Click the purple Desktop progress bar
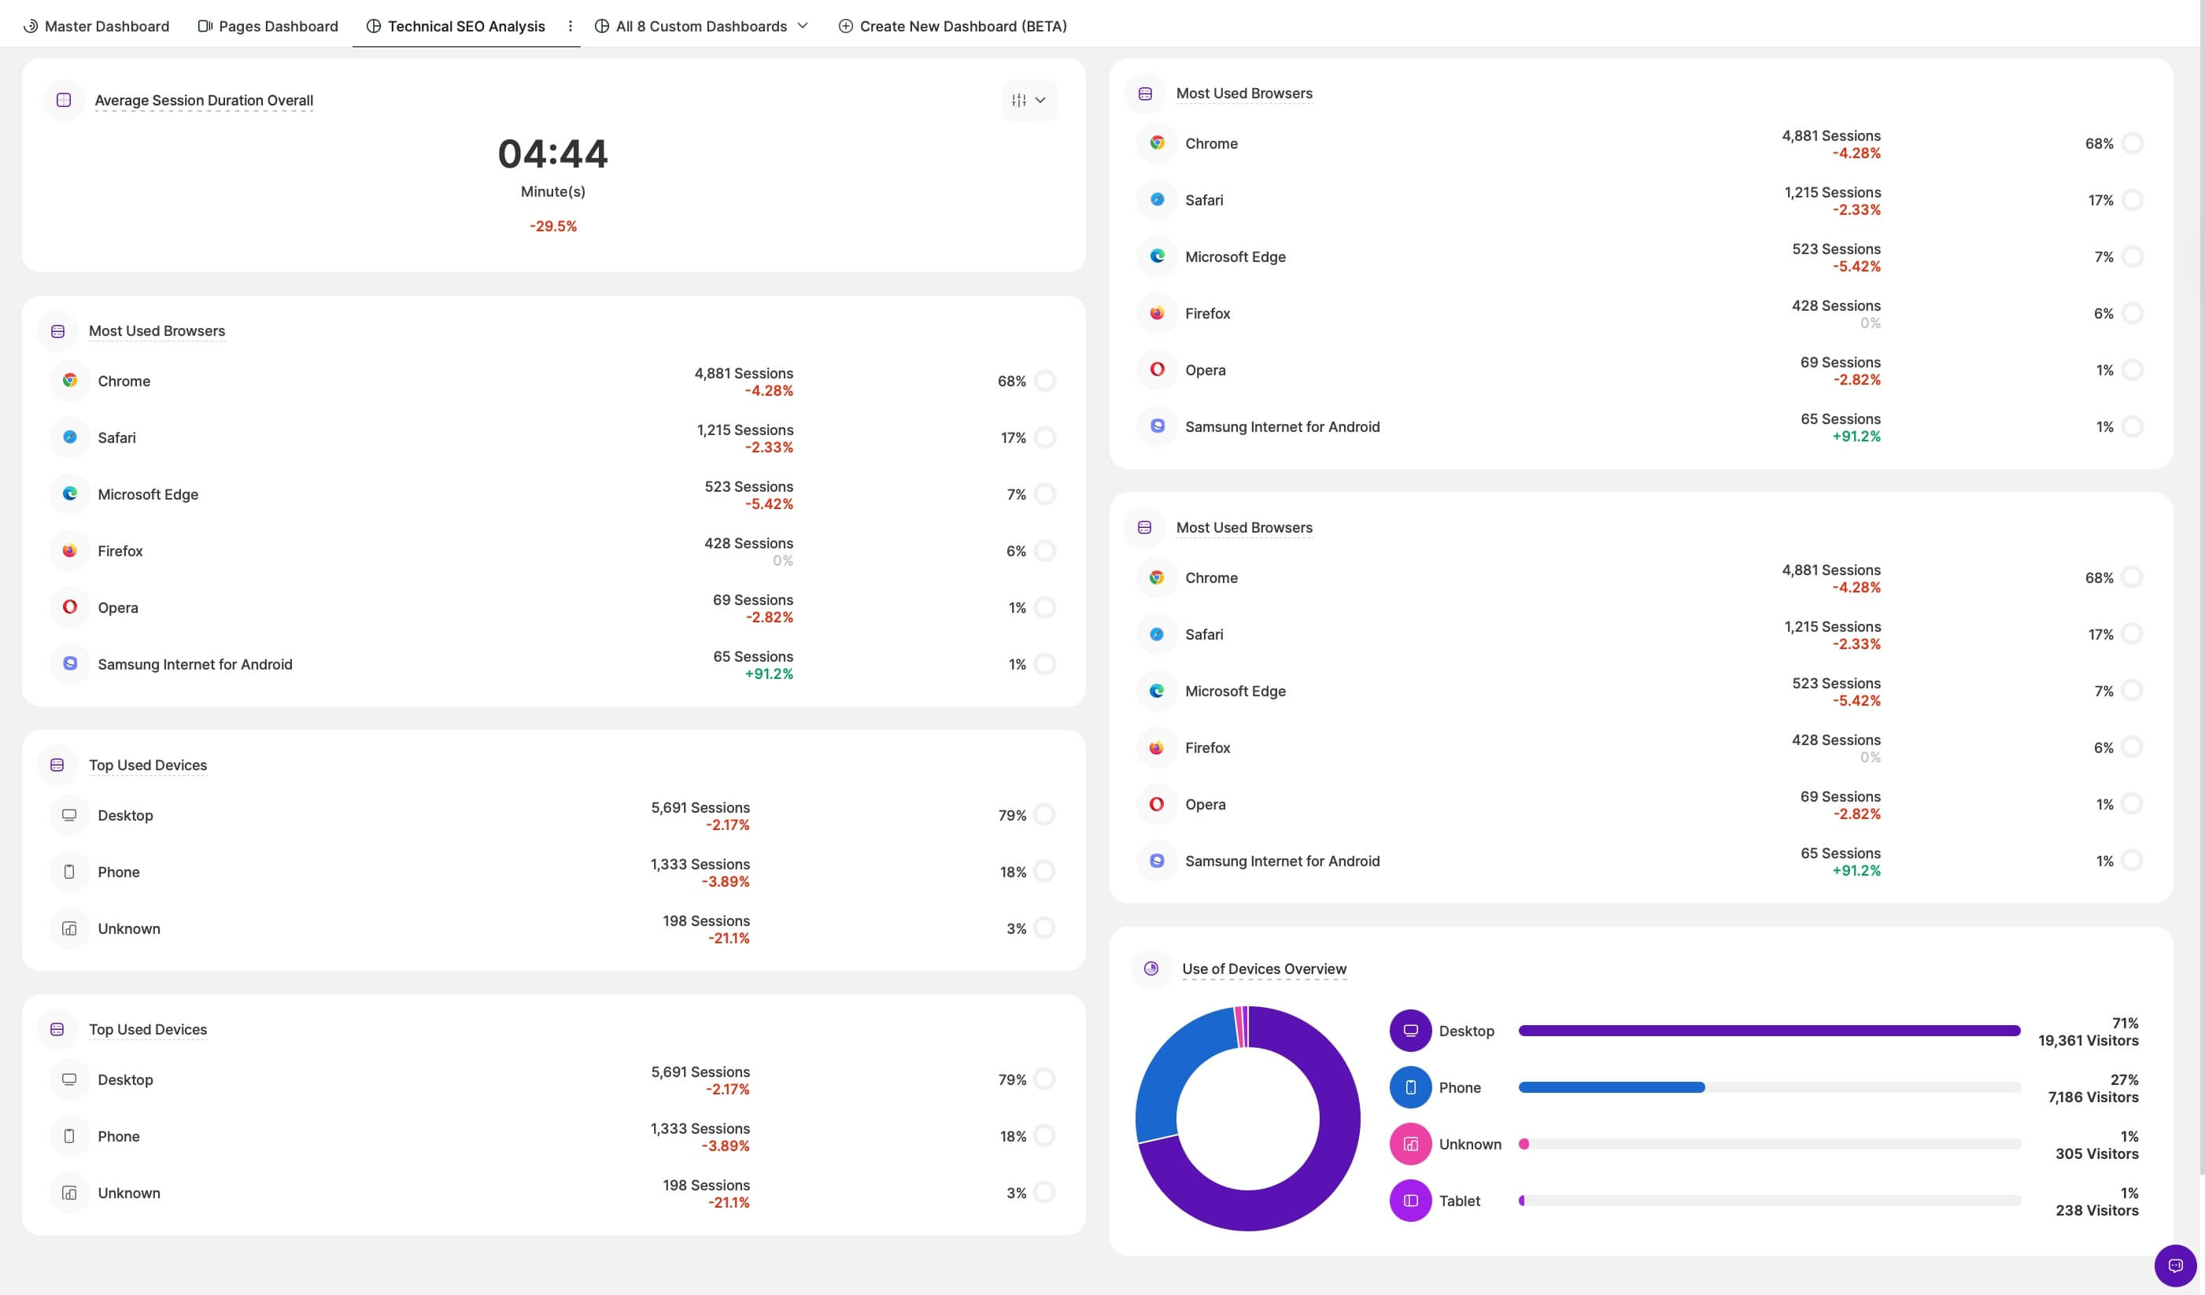 click(x=1767, y=1031)
